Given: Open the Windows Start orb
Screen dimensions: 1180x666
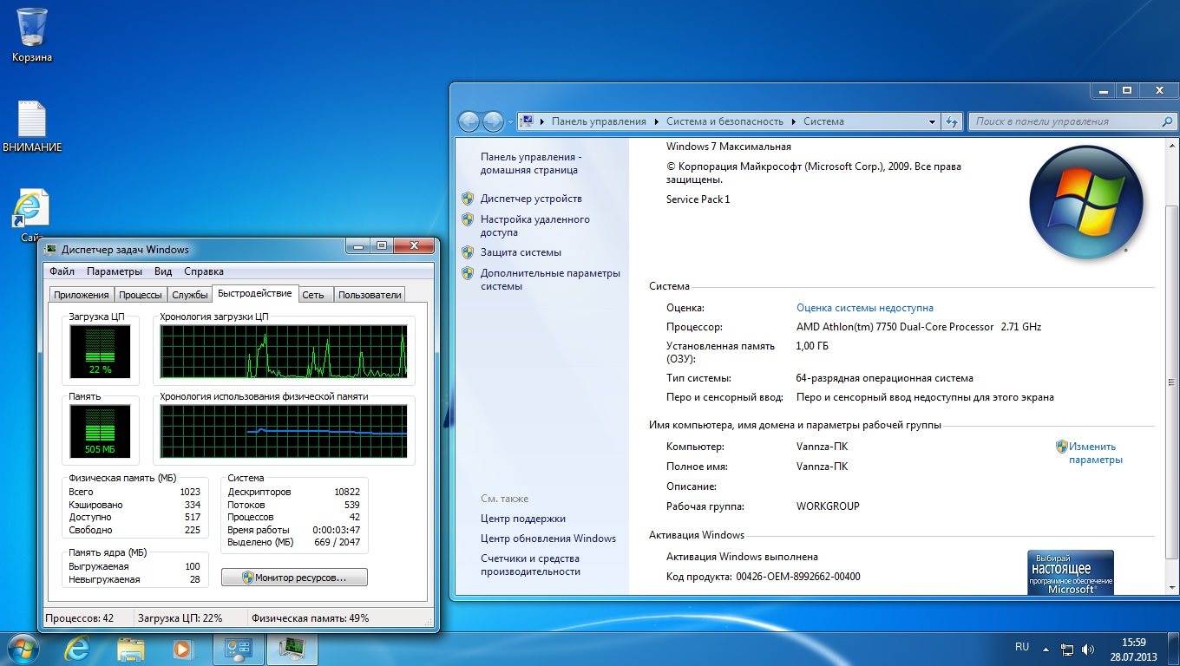Looking at the screenshot, I should click(x=22, y=649).
